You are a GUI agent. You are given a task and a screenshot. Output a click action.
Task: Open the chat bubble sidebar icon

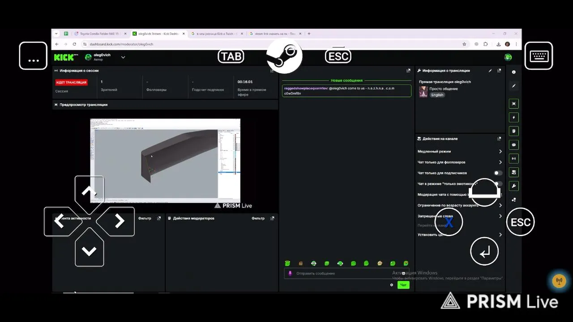pyautogui.click(x=513, y=145)
